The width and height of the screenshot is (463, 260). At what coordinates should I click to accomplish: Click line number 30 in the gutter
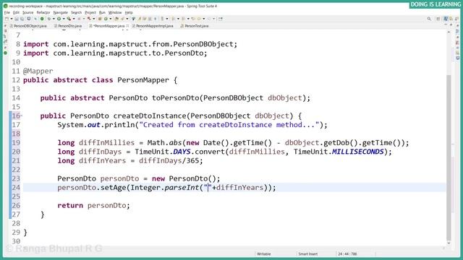pos(16,241)
